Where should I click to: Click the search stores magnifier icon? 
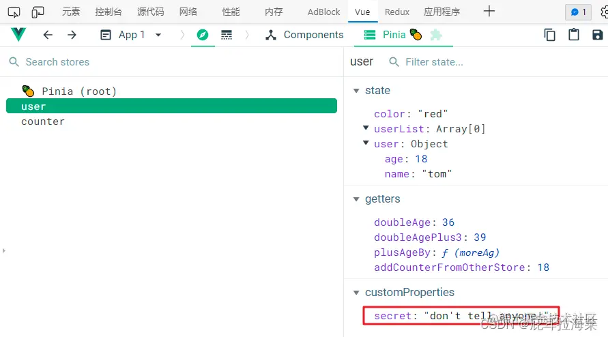(x=14, y=61)
